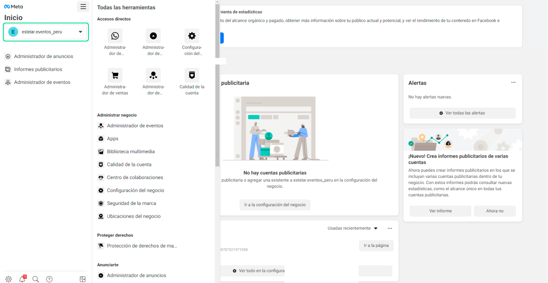
Task: Open notifications bell with red badge
Action: 22,279
